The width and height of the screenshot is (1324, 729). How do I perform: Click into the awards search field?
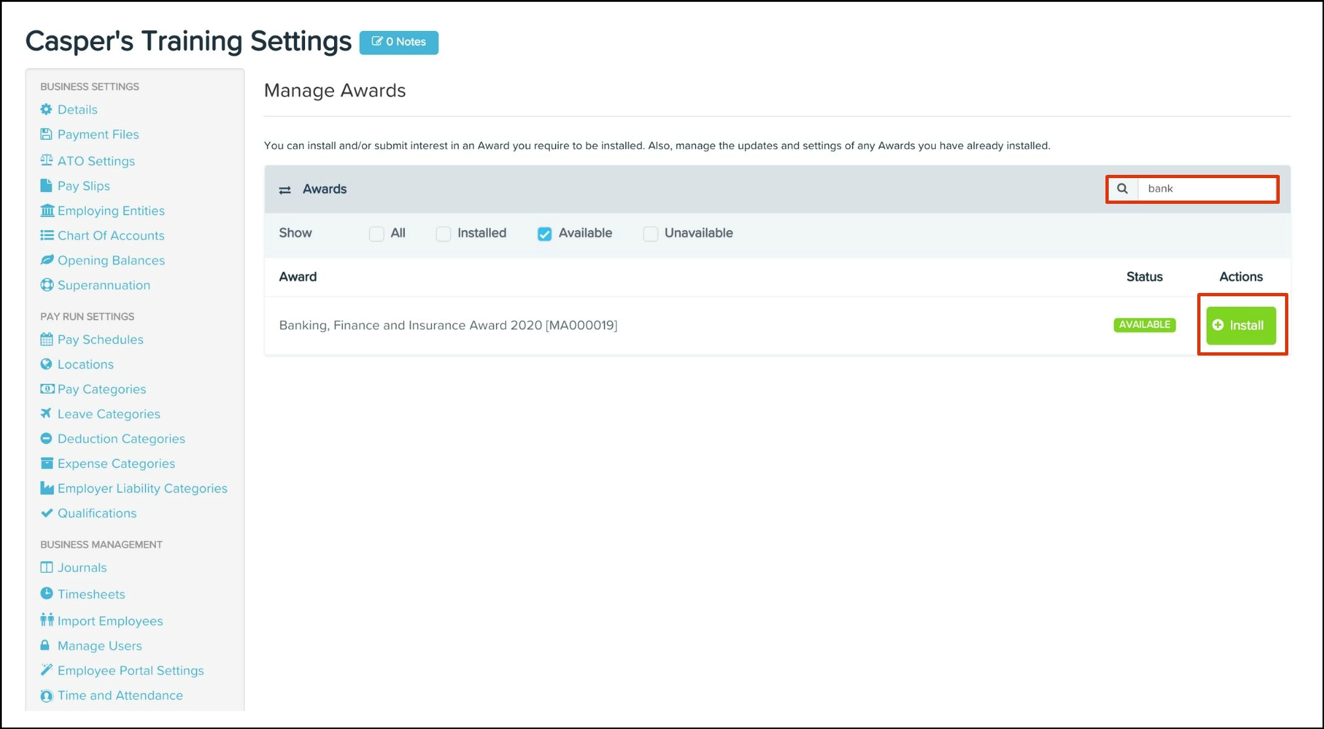1206,189
